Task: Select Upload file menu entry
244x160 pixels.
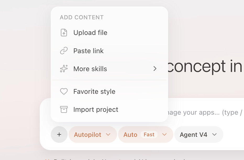Action: 109,33
